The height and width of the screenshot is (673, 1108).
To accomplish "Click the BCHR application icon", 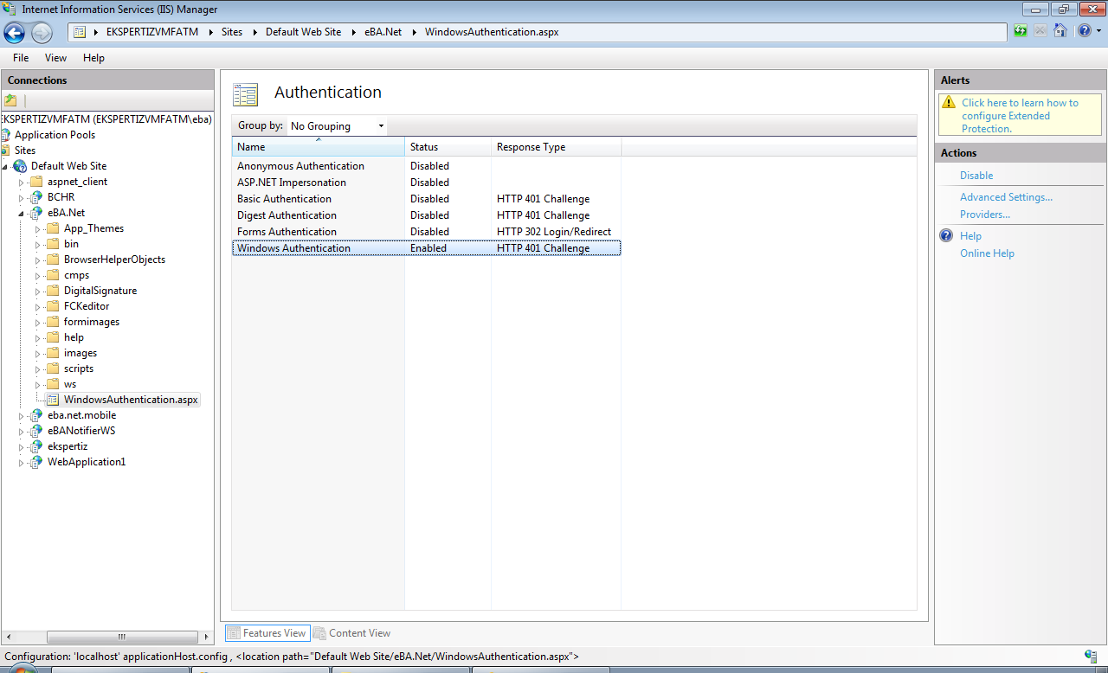I will (x=36, y=197).
